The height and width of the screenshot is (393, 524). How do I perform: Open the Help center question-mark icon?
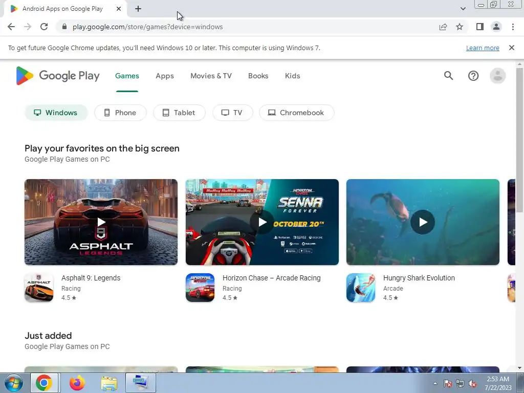473,76
